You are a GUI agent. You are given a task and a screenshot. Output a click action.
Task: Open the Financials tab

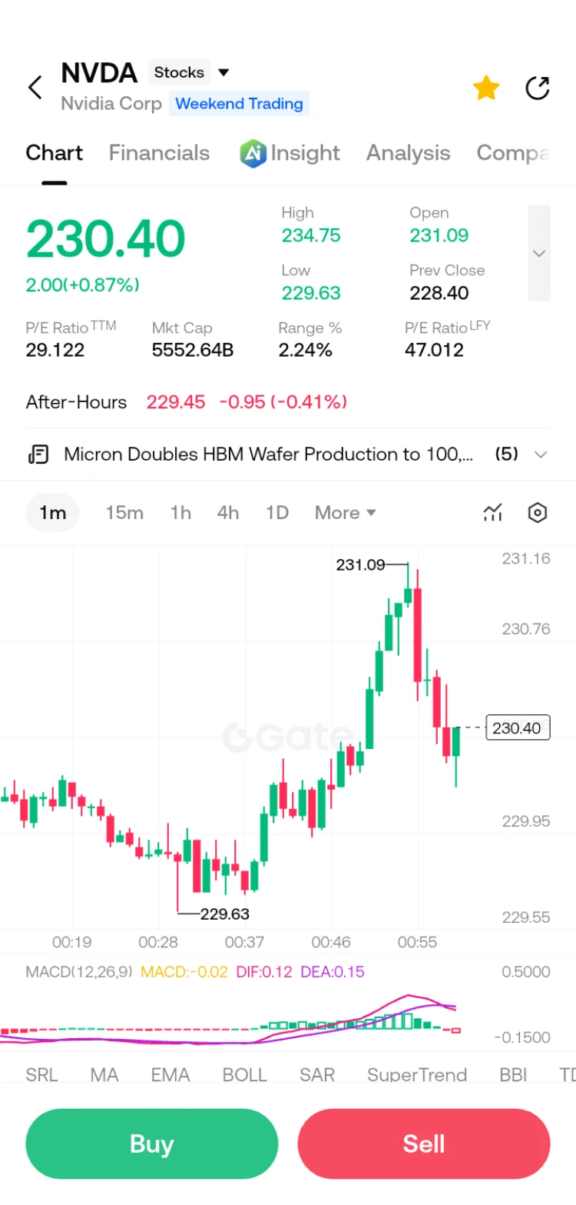pos(159,153)
